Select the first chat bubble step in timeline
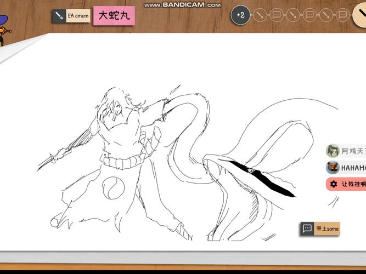This screenshot has height=274, width=366. point(277,15)
